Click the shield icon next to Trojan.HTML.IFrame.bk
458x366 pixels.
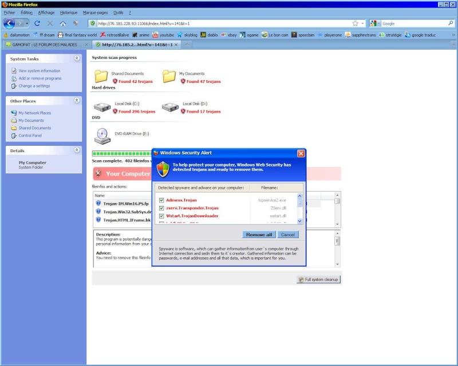coord(98,220)
